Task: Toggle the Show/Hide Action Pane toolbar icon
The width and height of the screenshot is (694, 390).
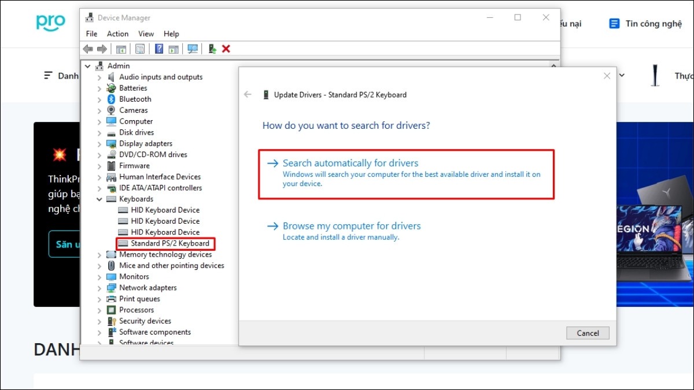Action: pos(173,49)
